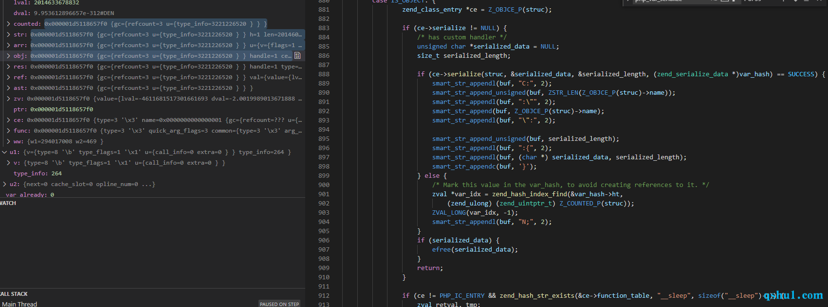Expand the u2 variable
The image size is (828, 307).
click(4, 184)
